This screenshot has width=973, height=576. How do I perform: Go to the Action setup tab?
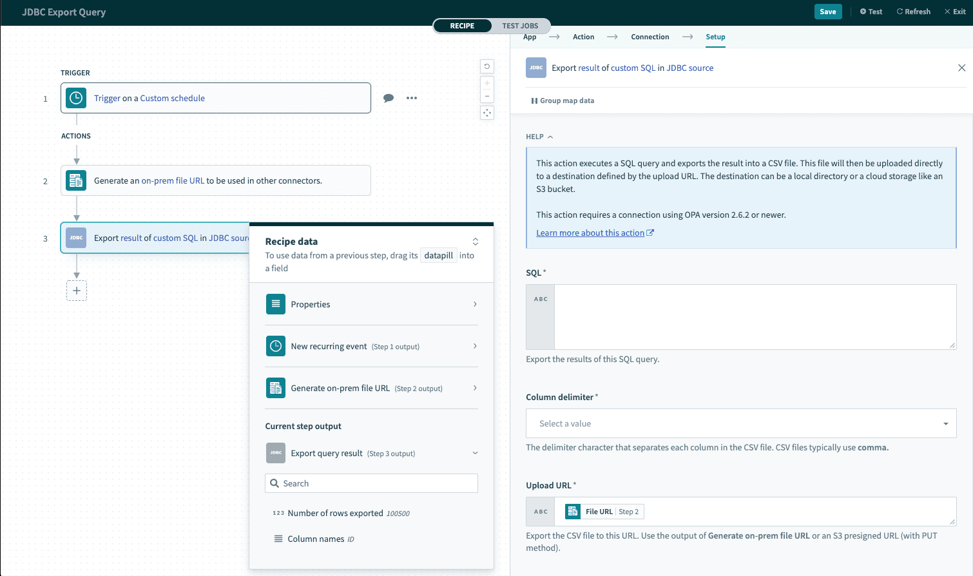tap(583, 37)
